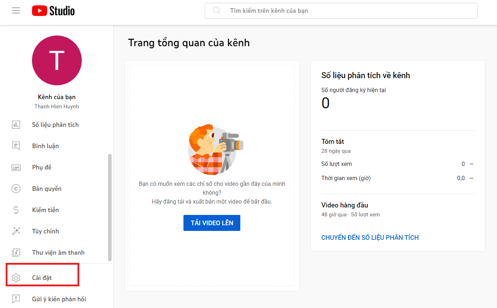The image size is (497, 308).
Task: Toggle the sidebar with the hamburger menu
Action: point(16,10)
